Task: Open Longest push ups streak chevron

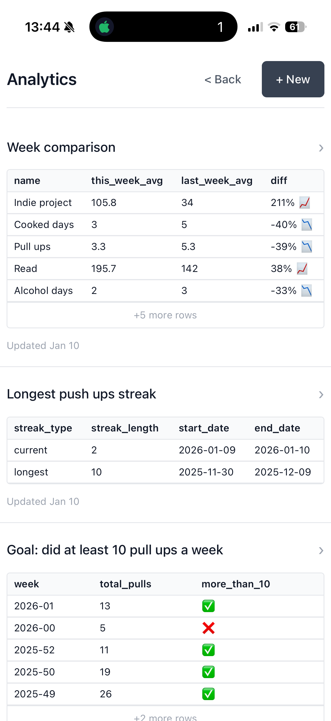Action: [x=321, y=394]
